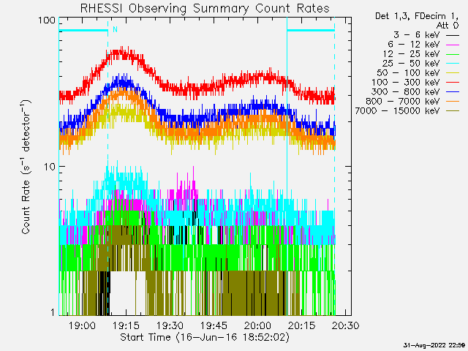Click the 100 label on the y-axis
The width and height of the screenshot is (468, 351).
(47, 20)
